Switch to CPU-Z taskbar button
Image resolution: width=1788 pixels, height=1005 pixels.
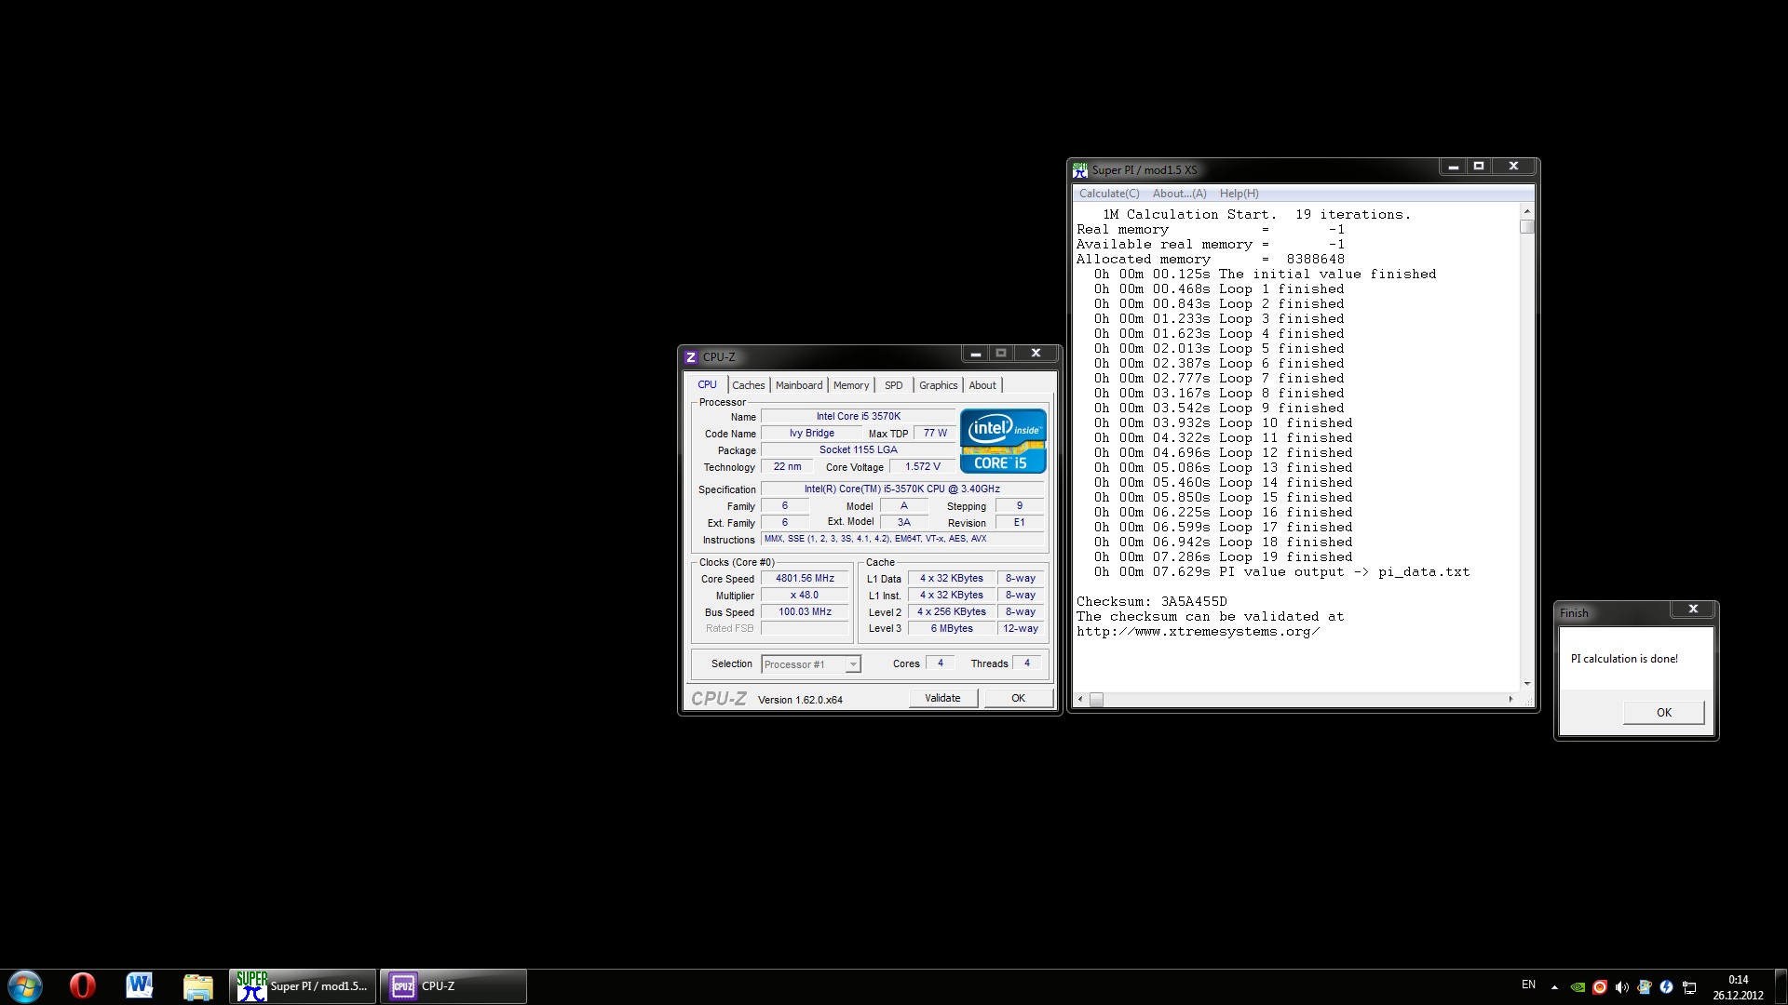point(454,986)
